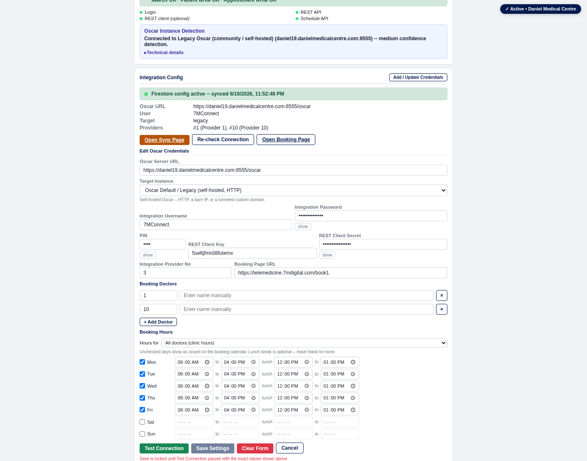Remove booking doctor 1 with the × button

coord(442,295)
